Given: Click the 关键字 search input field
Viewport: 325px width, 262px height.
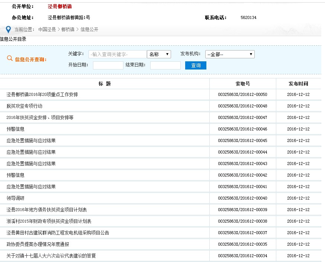Looking at the screenshot, I should pos(118,54).
